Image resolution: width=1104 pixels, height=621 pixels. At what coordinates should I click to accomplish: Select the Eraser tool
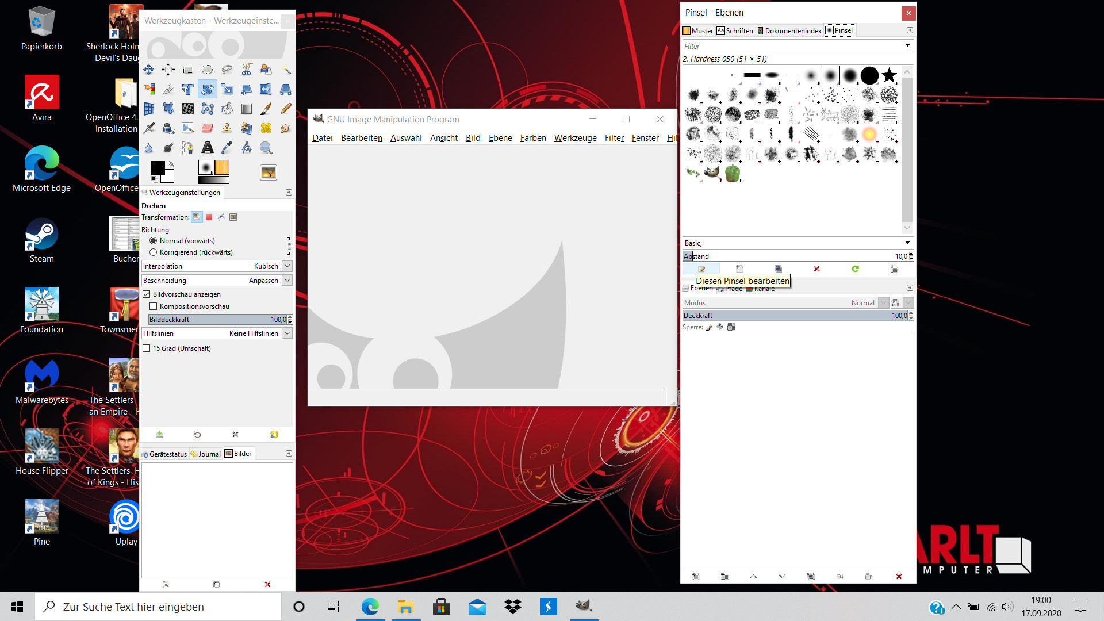point(208,128)
